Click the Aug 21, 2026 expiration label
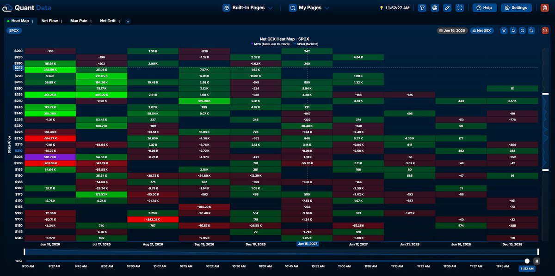The image size is (555, 276). tap(153, 244)
